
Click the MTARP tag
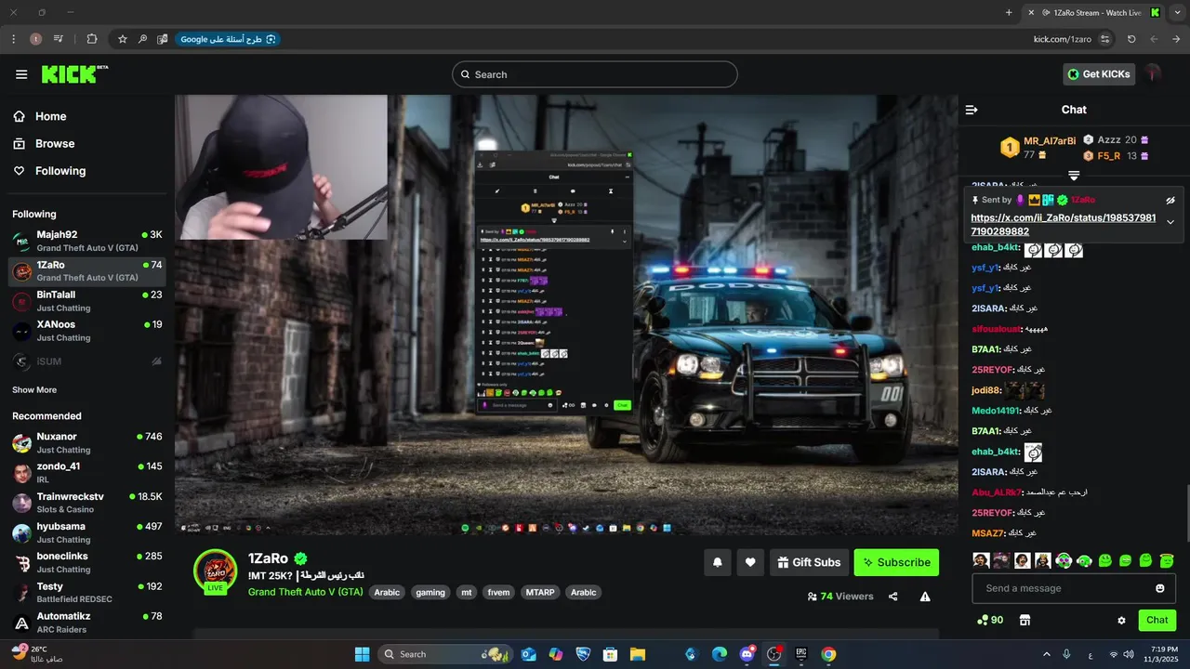(540, 593)
